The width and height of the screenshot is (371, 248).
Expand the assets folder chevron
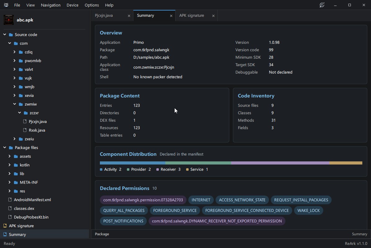pos(10,156)
